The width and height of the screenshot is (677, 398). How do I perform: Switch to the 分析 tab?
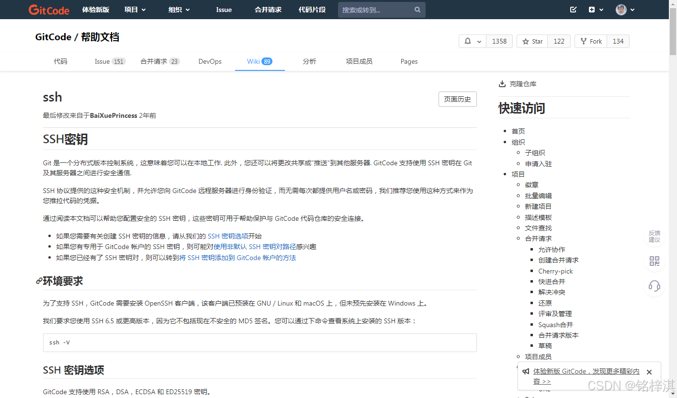(x=309, y=61)
